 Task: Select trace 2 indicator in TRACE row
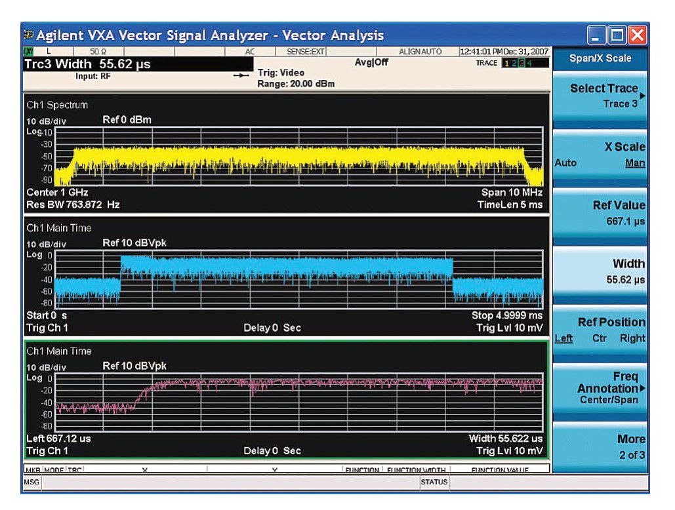[513, 63]
